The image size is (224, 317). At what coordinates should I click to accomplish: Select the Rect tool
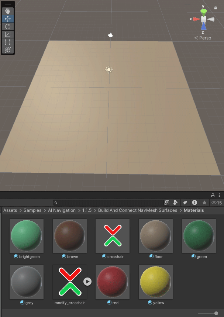tap(8, 42)
